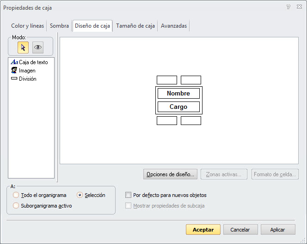Click the Nombre field in box preview
The width and height of the screenshot is (307, 244).
(x=178, y=94)
